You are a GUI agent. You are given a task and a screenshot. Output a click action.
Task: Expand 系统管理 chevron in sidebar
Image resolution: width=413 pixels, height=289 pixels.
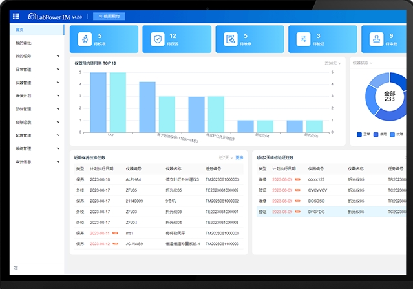click(58, 148)
